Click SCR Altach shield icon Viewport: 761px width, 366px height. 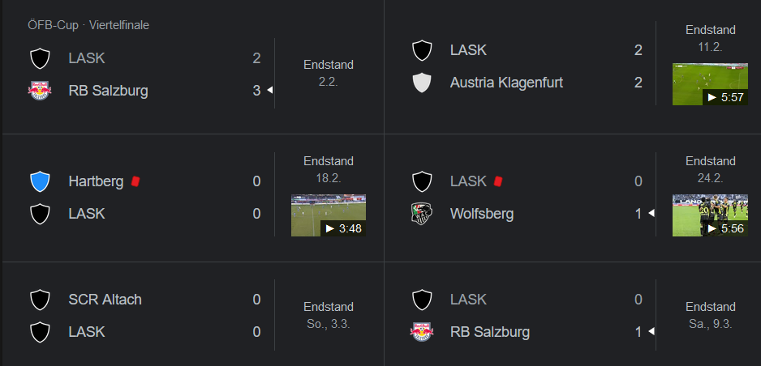pyautogui.click(x=40, y=300)
